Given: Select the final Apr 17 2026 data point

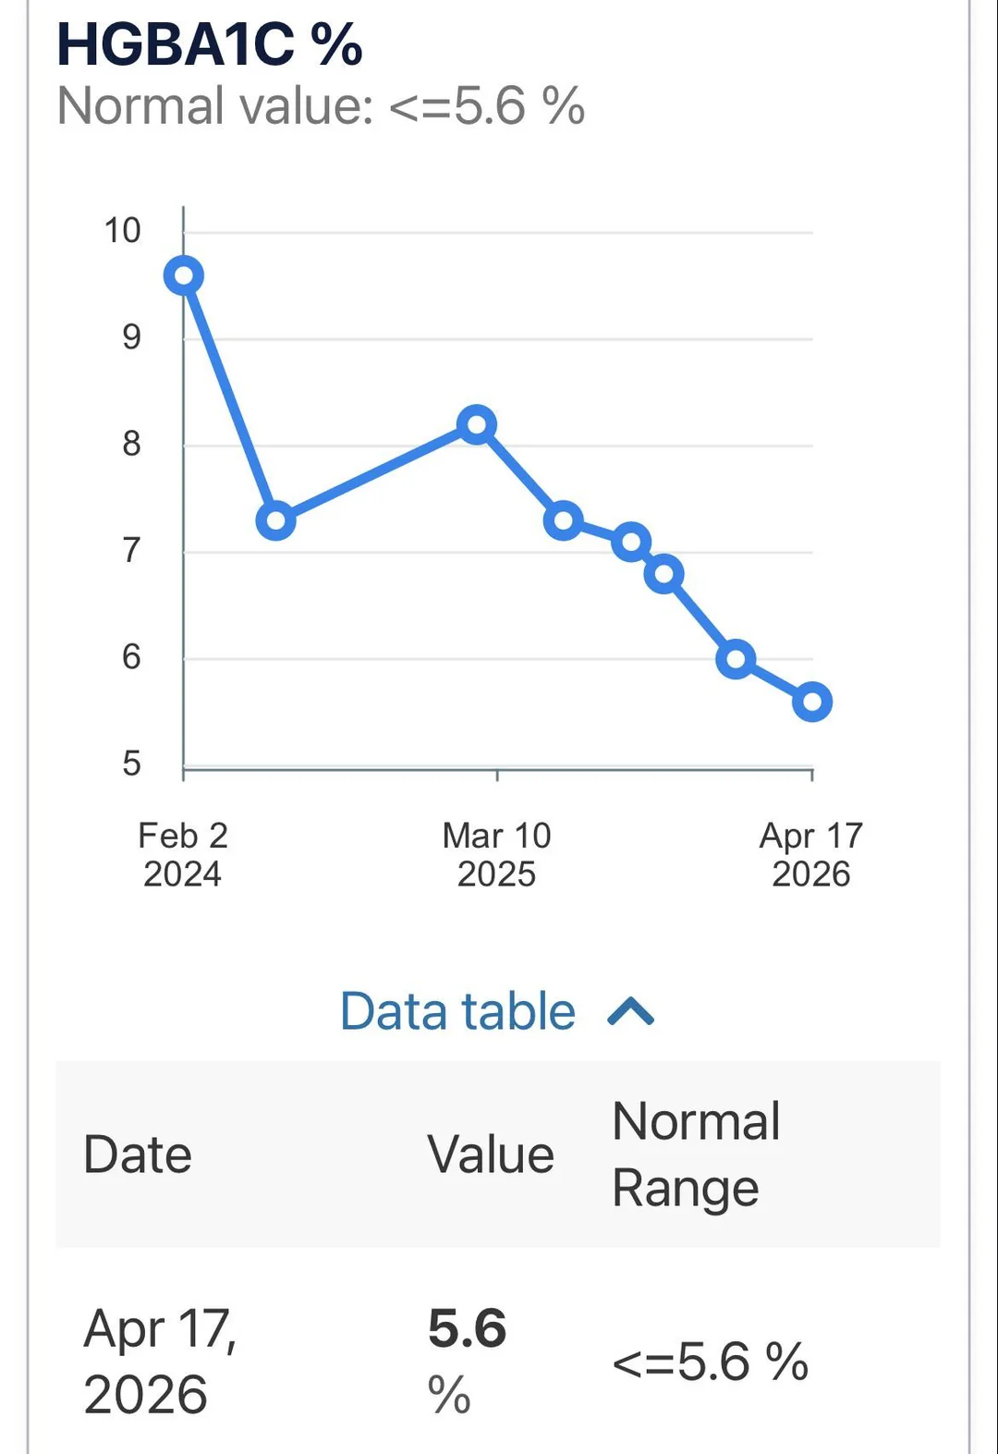Looking at the screenshot, I should tap(811, 702).
